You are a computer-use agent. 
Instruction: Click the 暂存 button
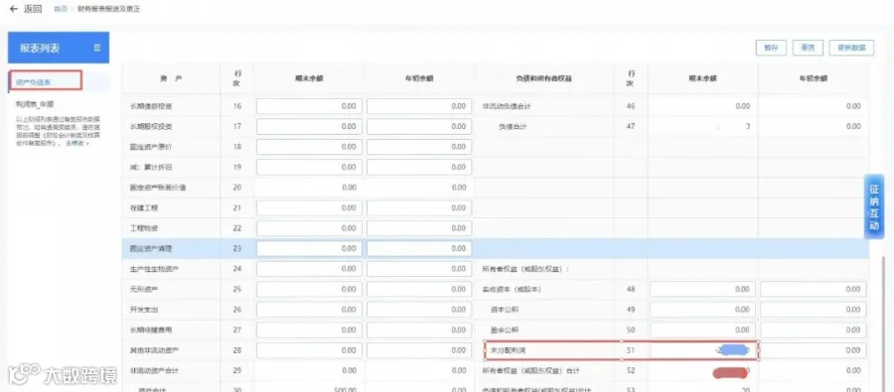771,48
